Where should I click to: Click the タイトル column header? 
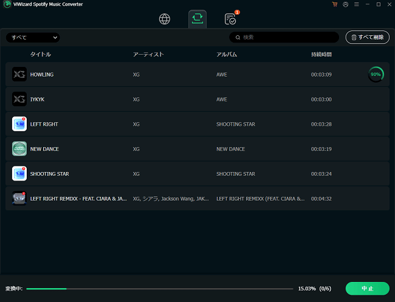pos(41,54)
